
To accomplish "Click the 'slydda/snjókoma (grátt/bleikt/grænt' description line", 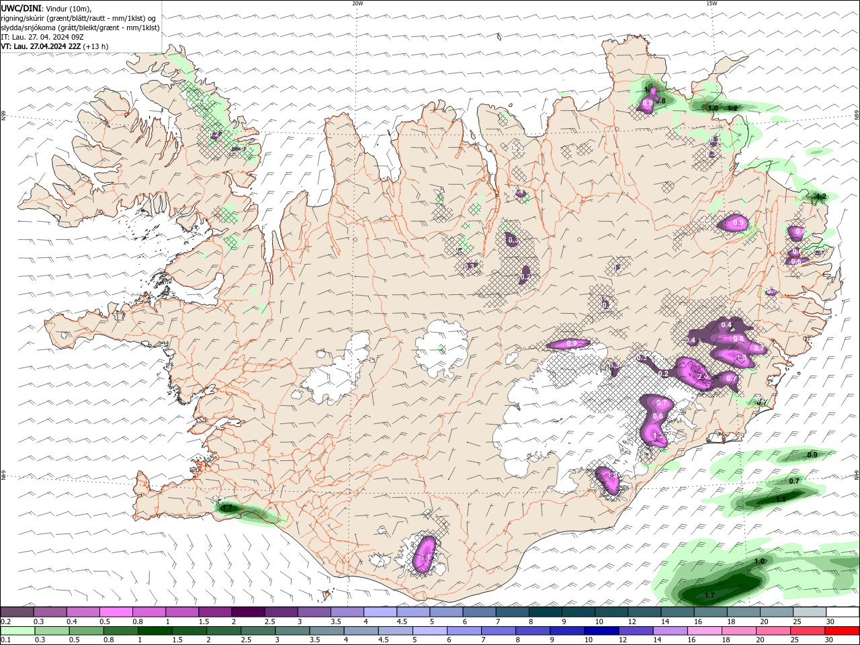I will [x=81, y=28].
